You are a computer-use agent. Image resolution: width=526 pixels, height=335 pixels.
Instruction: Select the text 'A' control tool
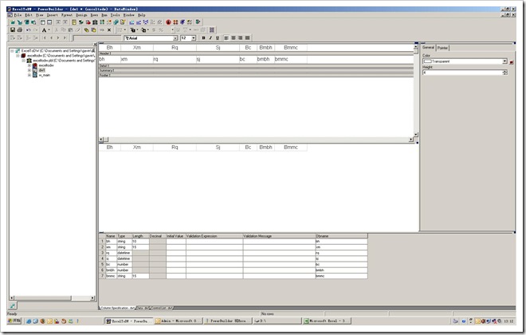click(x=45, y=30)
